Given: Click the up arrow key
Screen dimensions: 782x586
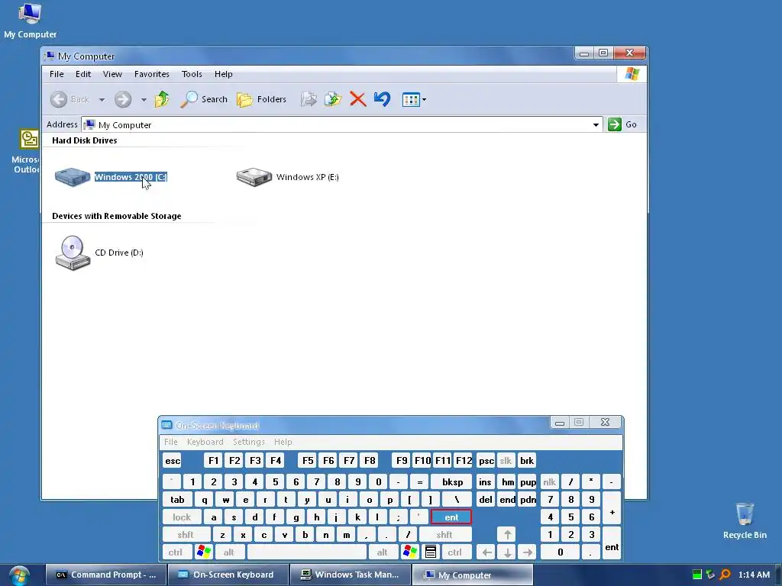Looking at the screenshot, I should (507, 535).
